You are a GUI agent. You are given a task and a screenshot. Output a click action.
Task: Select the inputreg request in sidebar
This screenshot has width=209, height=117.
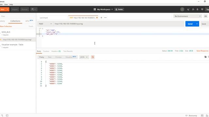(x=18, y=40)
